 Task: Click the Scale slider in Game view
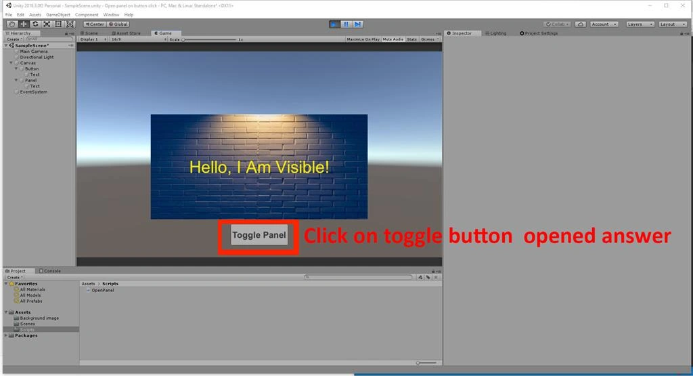coord(210,39)
